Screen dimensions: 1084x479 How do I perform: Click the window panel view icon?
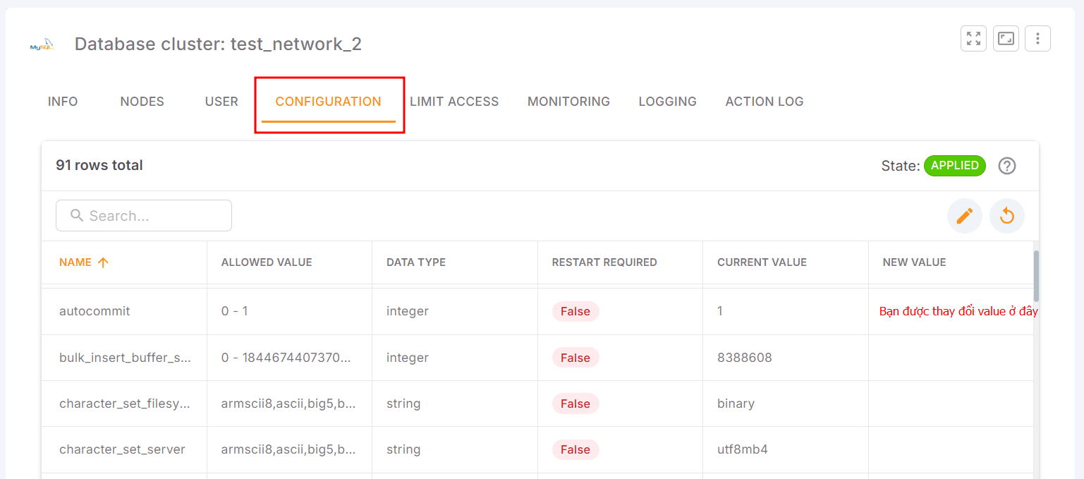1006,39
